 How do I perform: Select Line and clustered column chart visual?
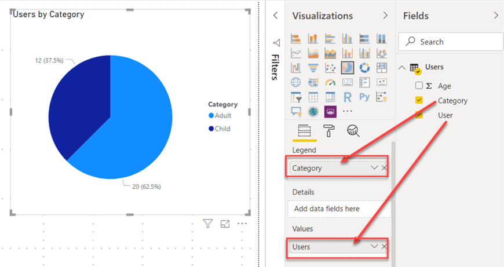[364, 53]
